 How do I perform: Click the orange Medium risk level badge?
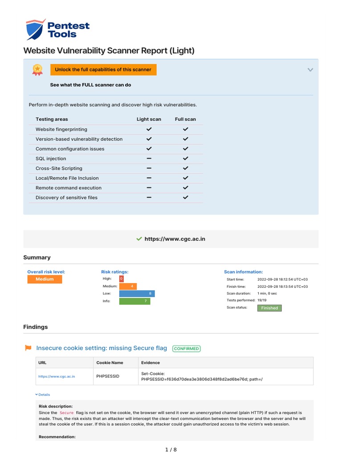coord(45,279)
